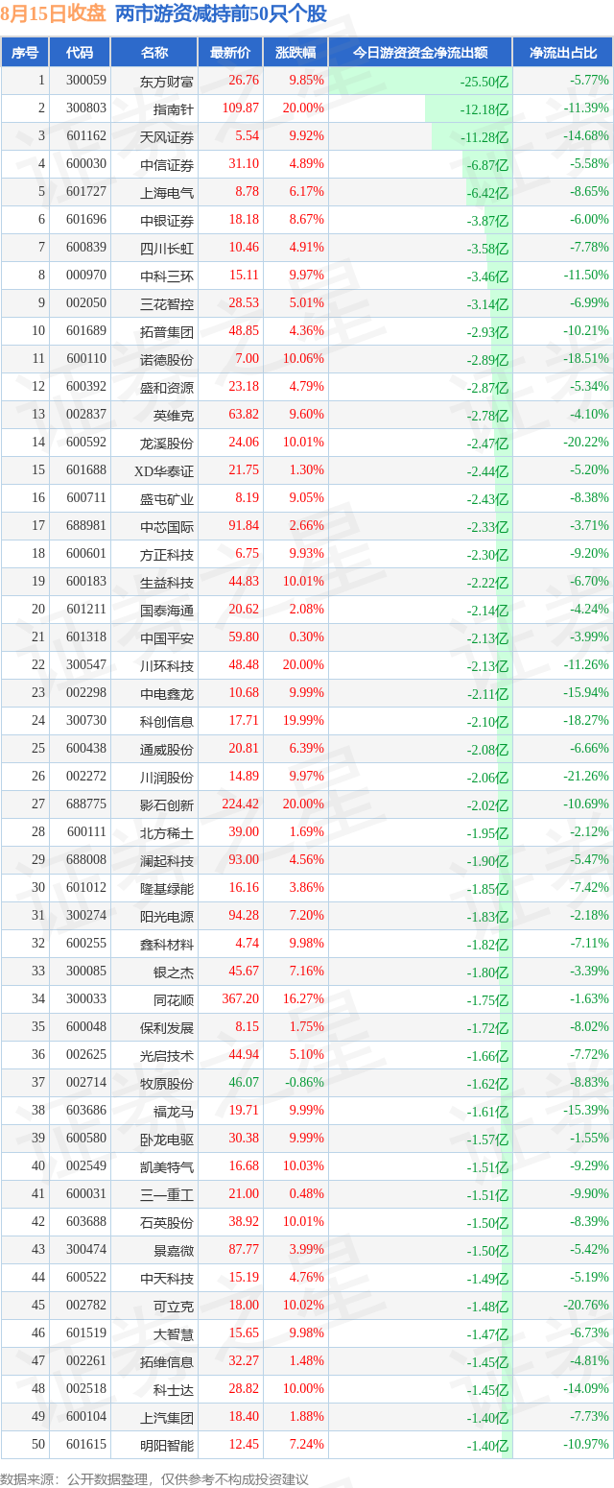The image size is (614, 1488).
Task: Click outflow ratio -18.51% for 诺德股份
Action: tap(587, 359)
